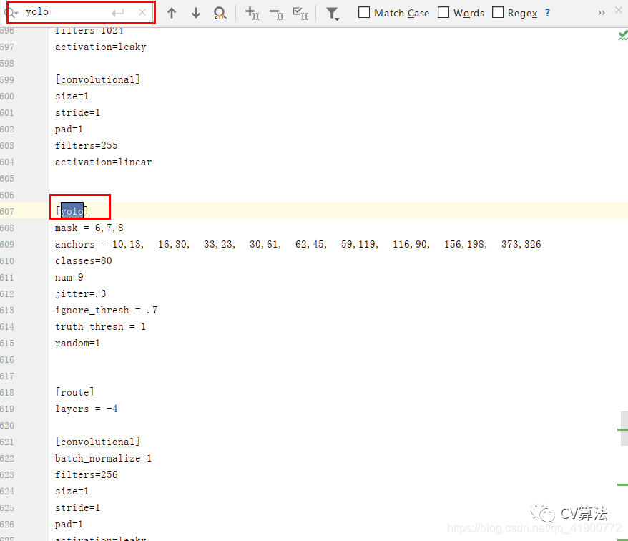Go to previous occurrence up arrow

[x=172, y=13]
